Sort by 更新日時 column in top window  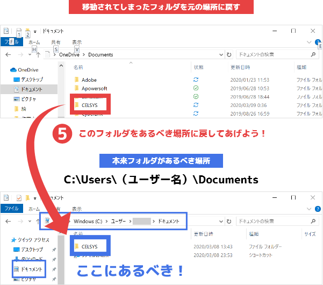(x=240, y=67)
